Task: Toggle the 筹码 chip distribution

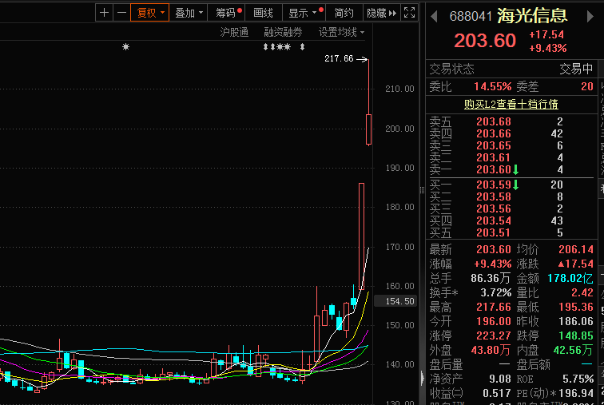Action: click(x=226, y=13)
